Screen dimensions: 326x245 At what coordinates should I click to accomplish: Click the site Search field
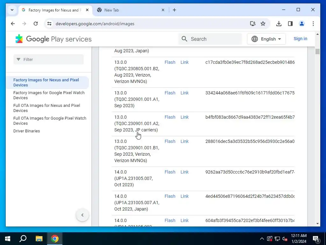click(x=210, y=39)
